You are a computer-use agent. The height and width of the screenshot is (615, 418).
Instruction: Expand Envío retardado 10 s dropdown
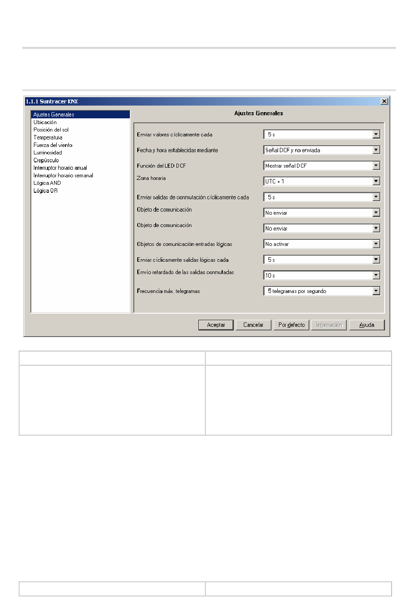(x=376, y=275)
